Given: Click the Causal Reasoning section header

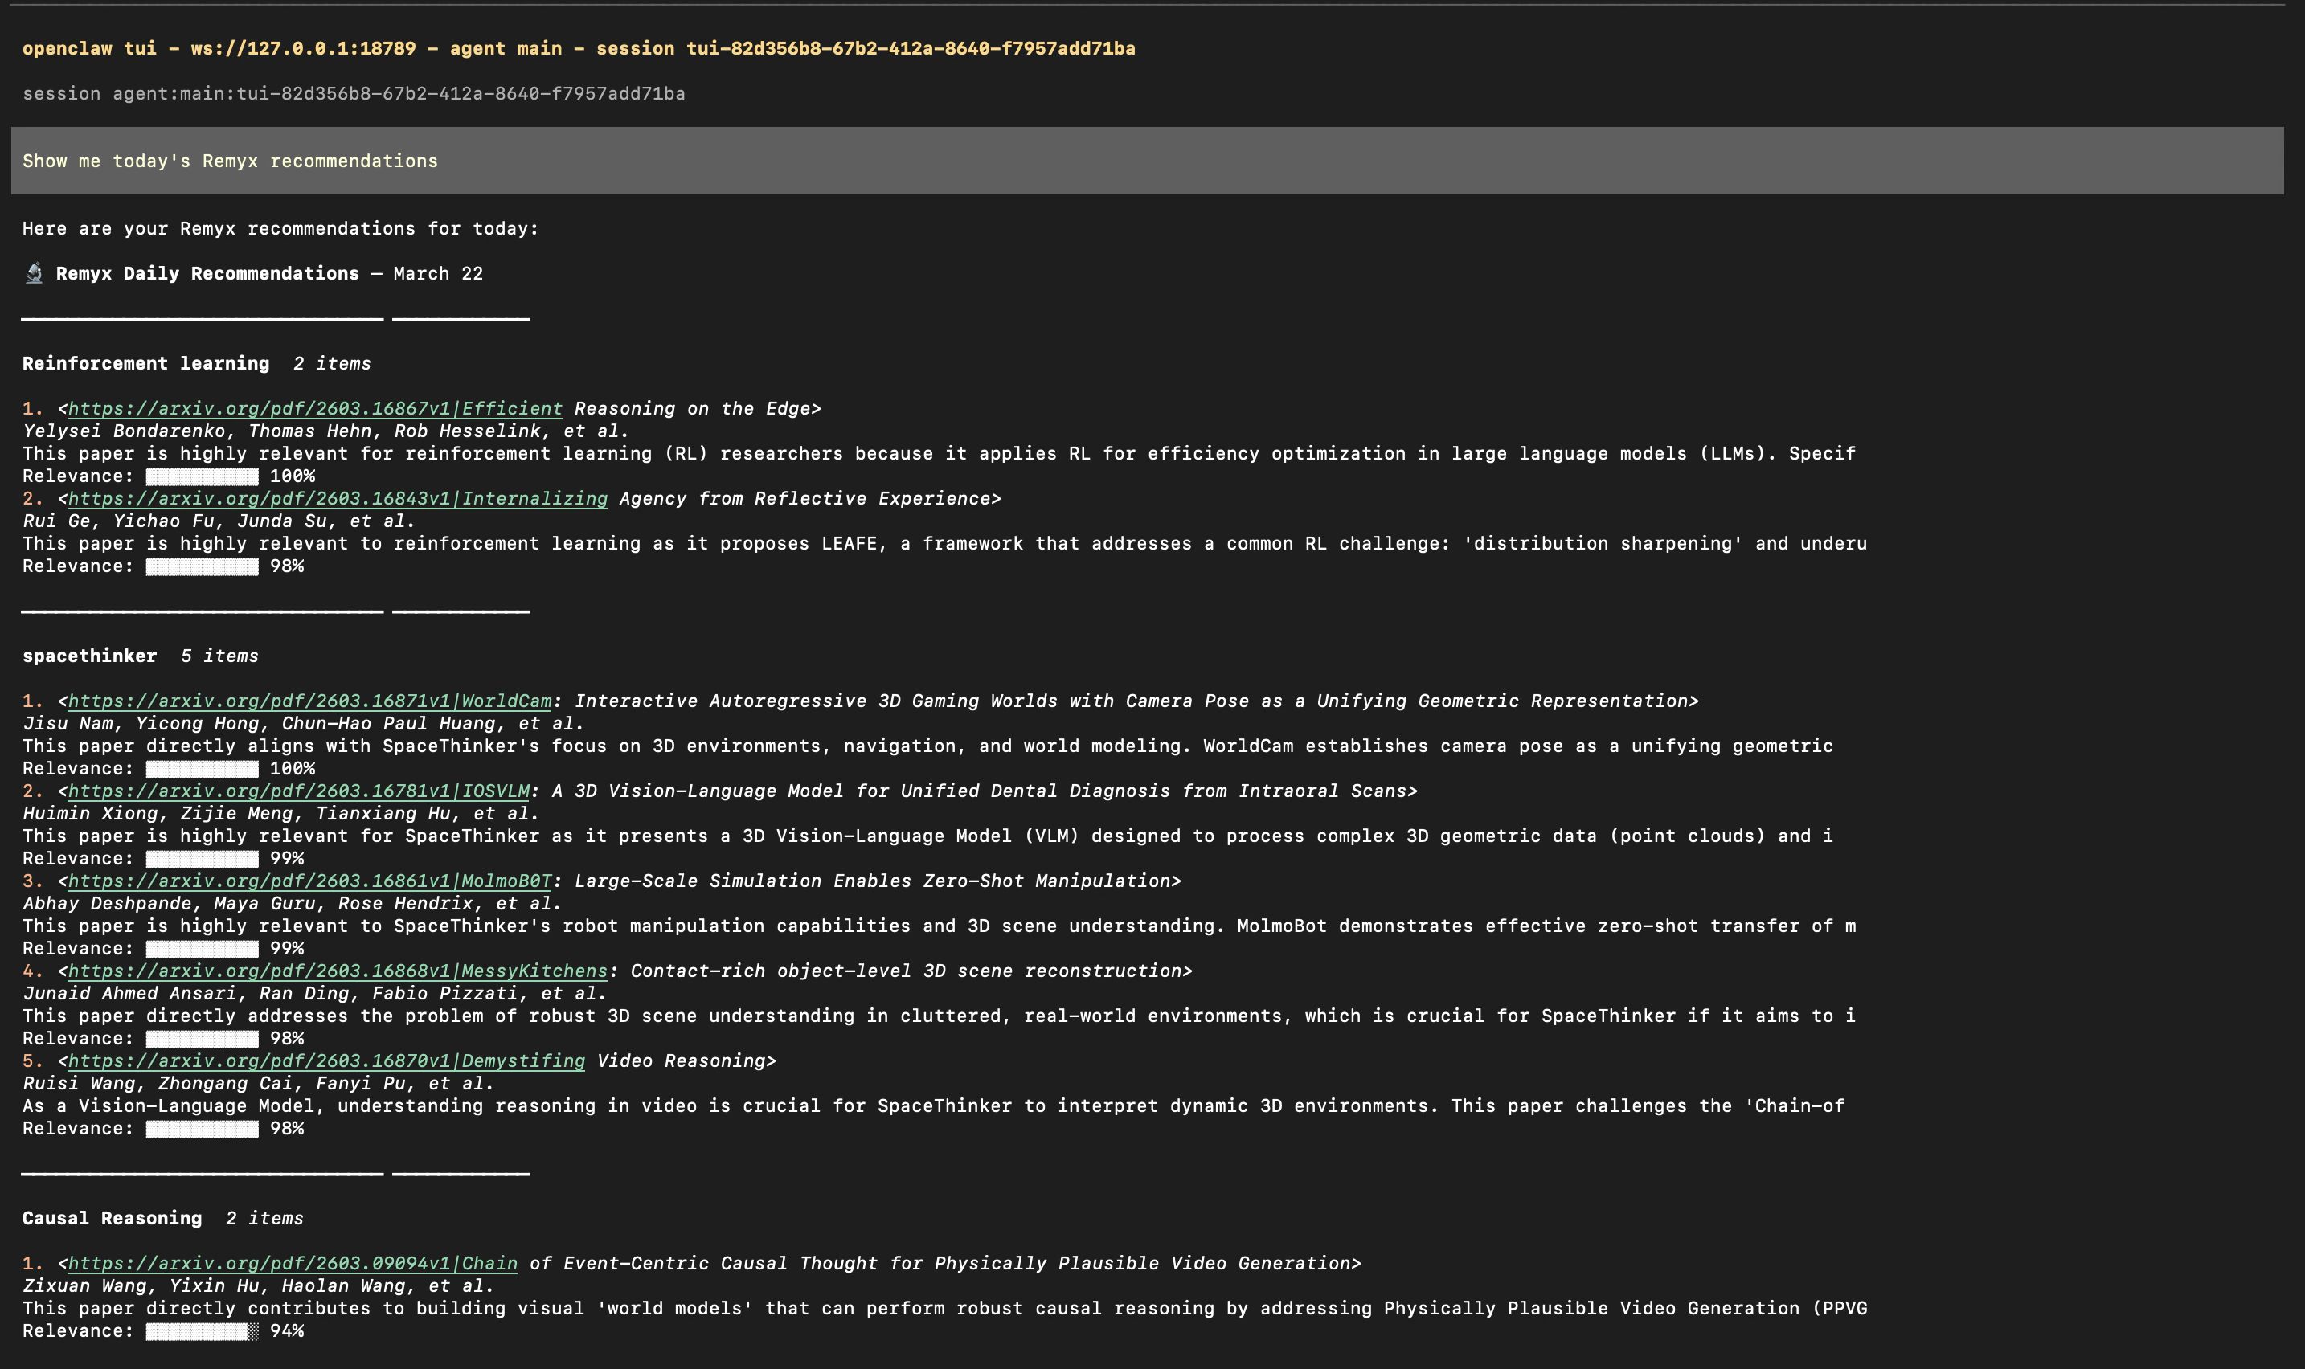Looking at the screenshot, I should point(113,1218).
